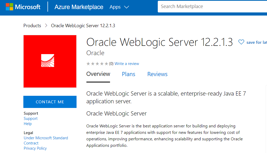Image resolution: width=267 pixels, height=153 pixels.
Task: Click the review count (0)
Action: pos(111,64)
